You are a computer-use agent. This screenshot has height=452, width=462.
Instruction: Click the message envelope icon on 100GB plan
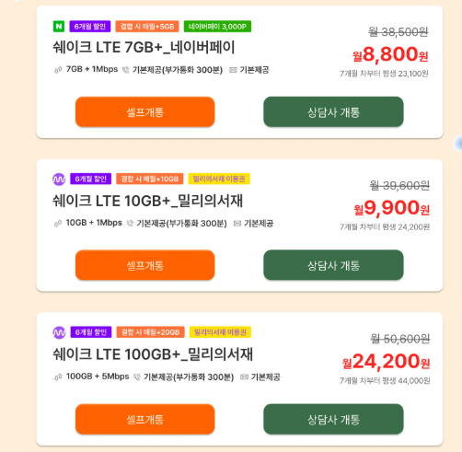tap(244, 377)
